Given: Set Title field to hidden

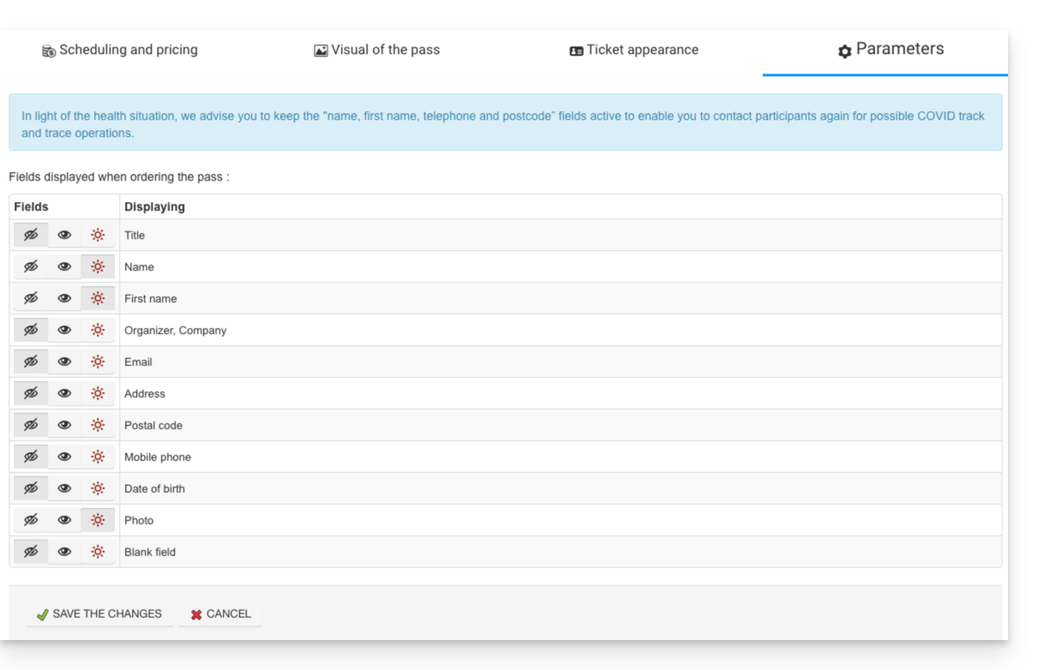Looking at the screenshot, I should click(x=31, y=236).
